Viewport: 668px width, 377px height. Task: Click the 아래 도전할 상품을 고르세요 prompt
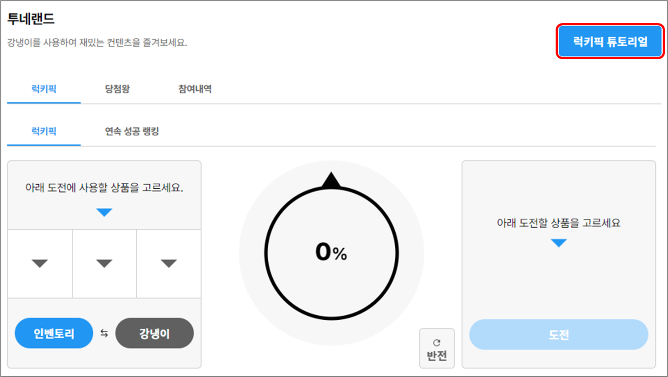tap(558, 223)
